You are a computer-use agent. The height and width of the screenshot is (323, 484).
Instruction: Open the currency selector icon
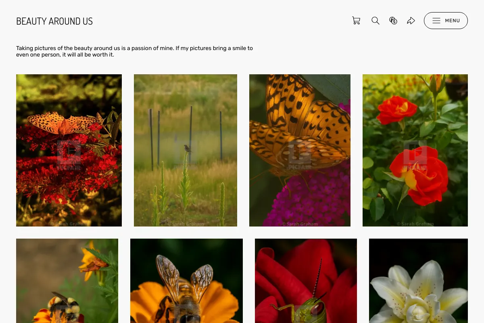click(393, 21)
